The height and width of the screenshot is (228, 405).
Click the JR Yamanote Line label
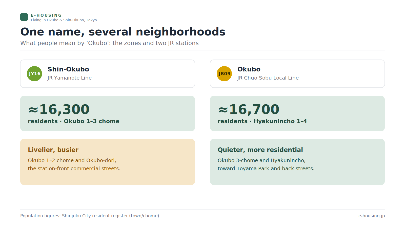click(x=70, y=78)
